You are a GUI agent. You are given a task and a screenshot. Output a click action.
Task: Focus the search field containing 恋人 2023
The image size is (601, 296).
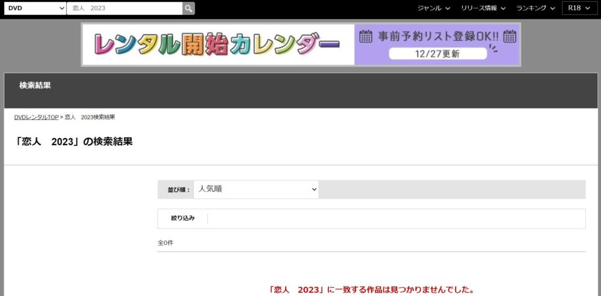click(x=124, y=8)
